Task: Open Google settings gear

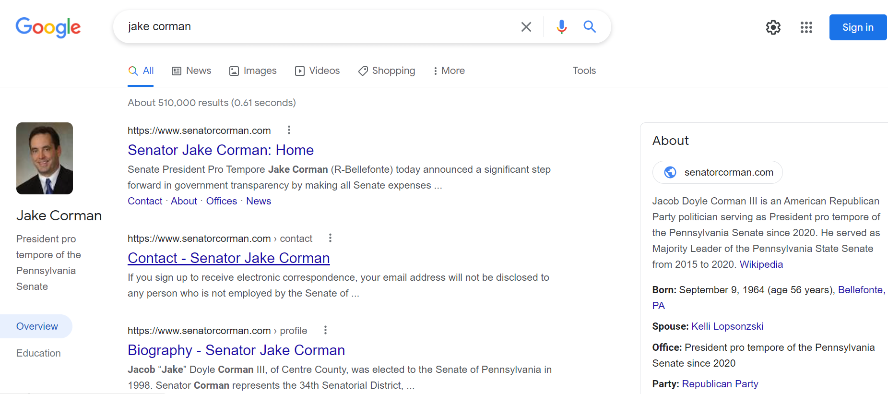Action: coord(773,27)
